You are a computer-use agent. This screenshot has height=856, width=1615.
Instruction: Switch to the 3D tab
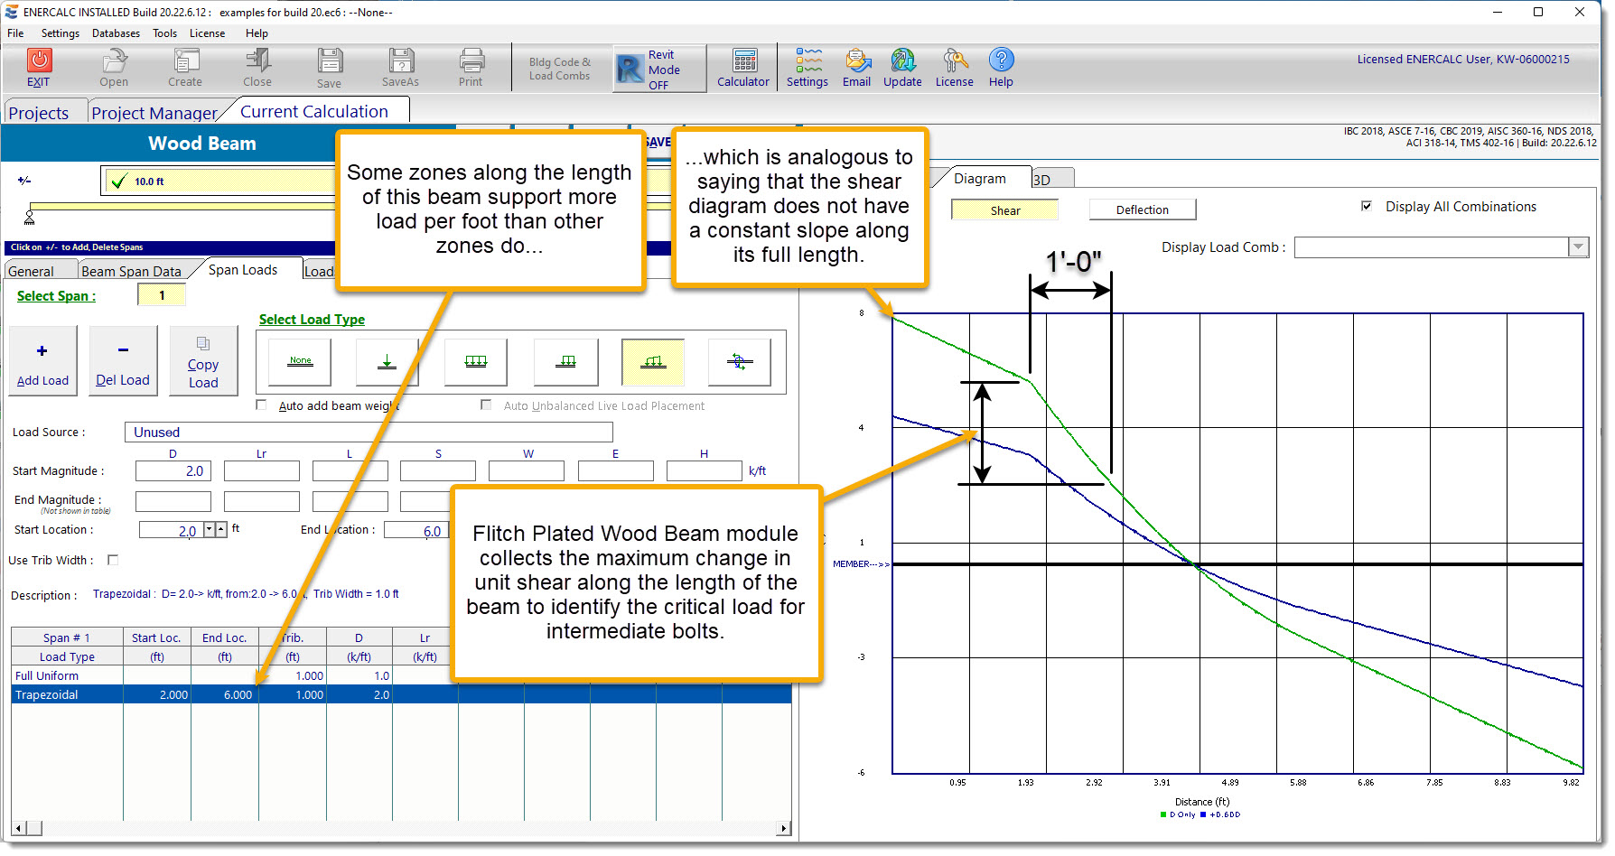coord(1050,178)
